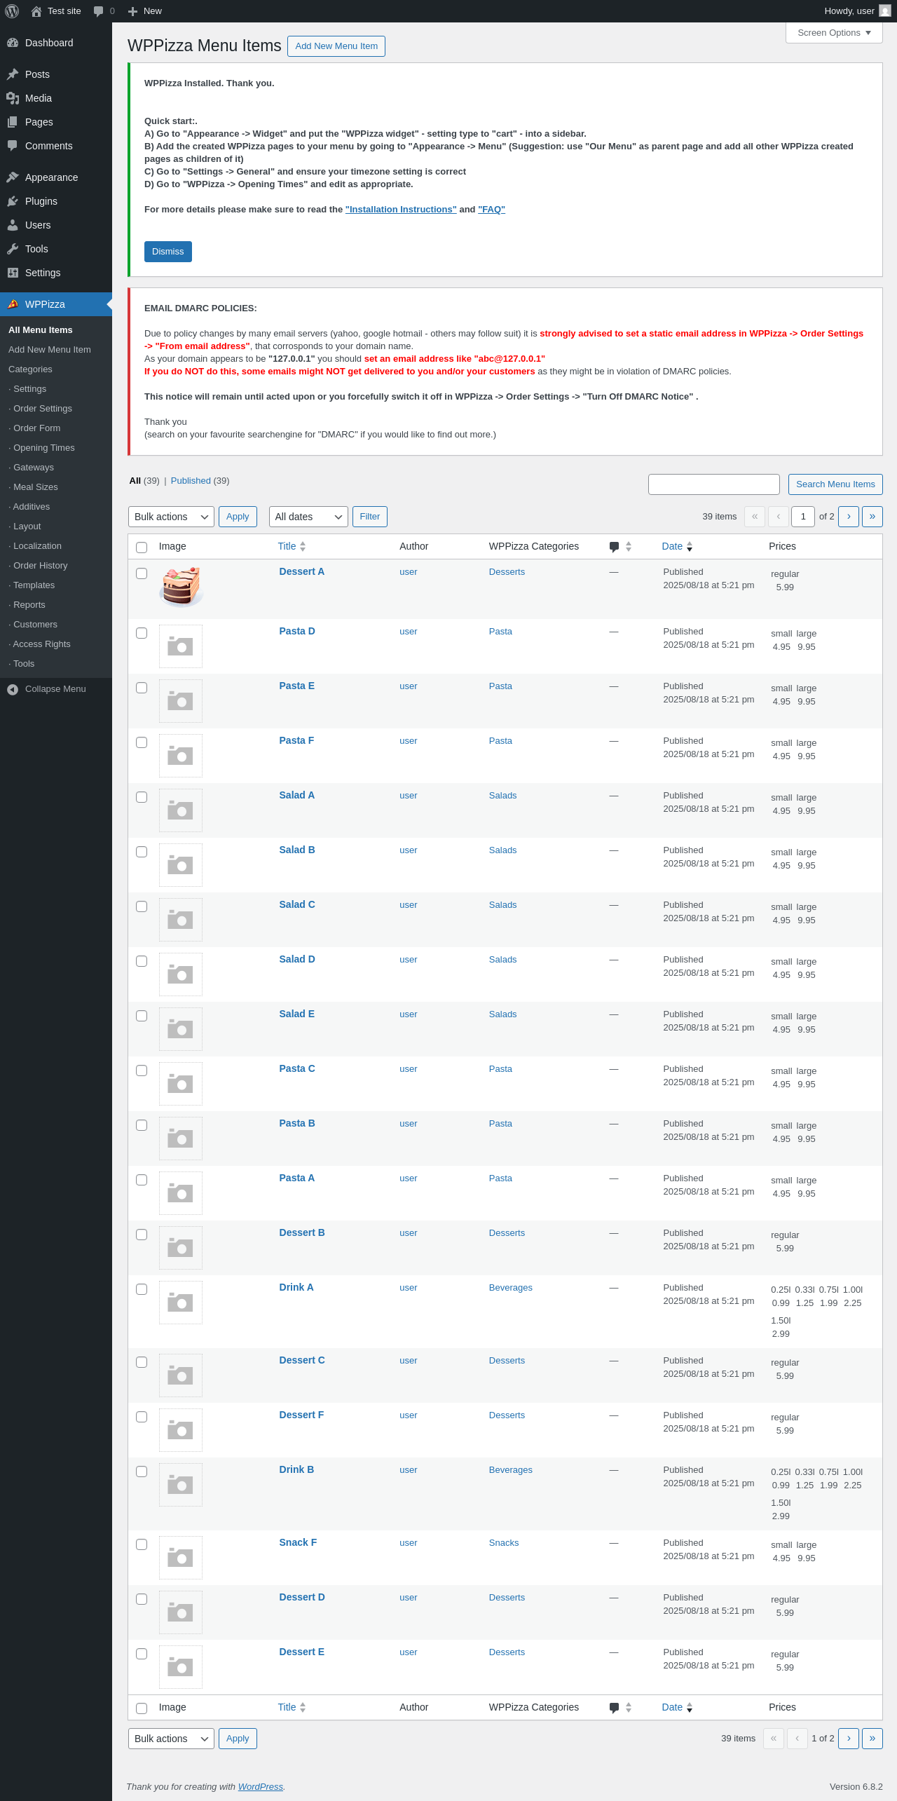This screenshot has height=1801, width=897.
Task: Sort by comments bubble column header icon
Action: [x=615, y=547]
